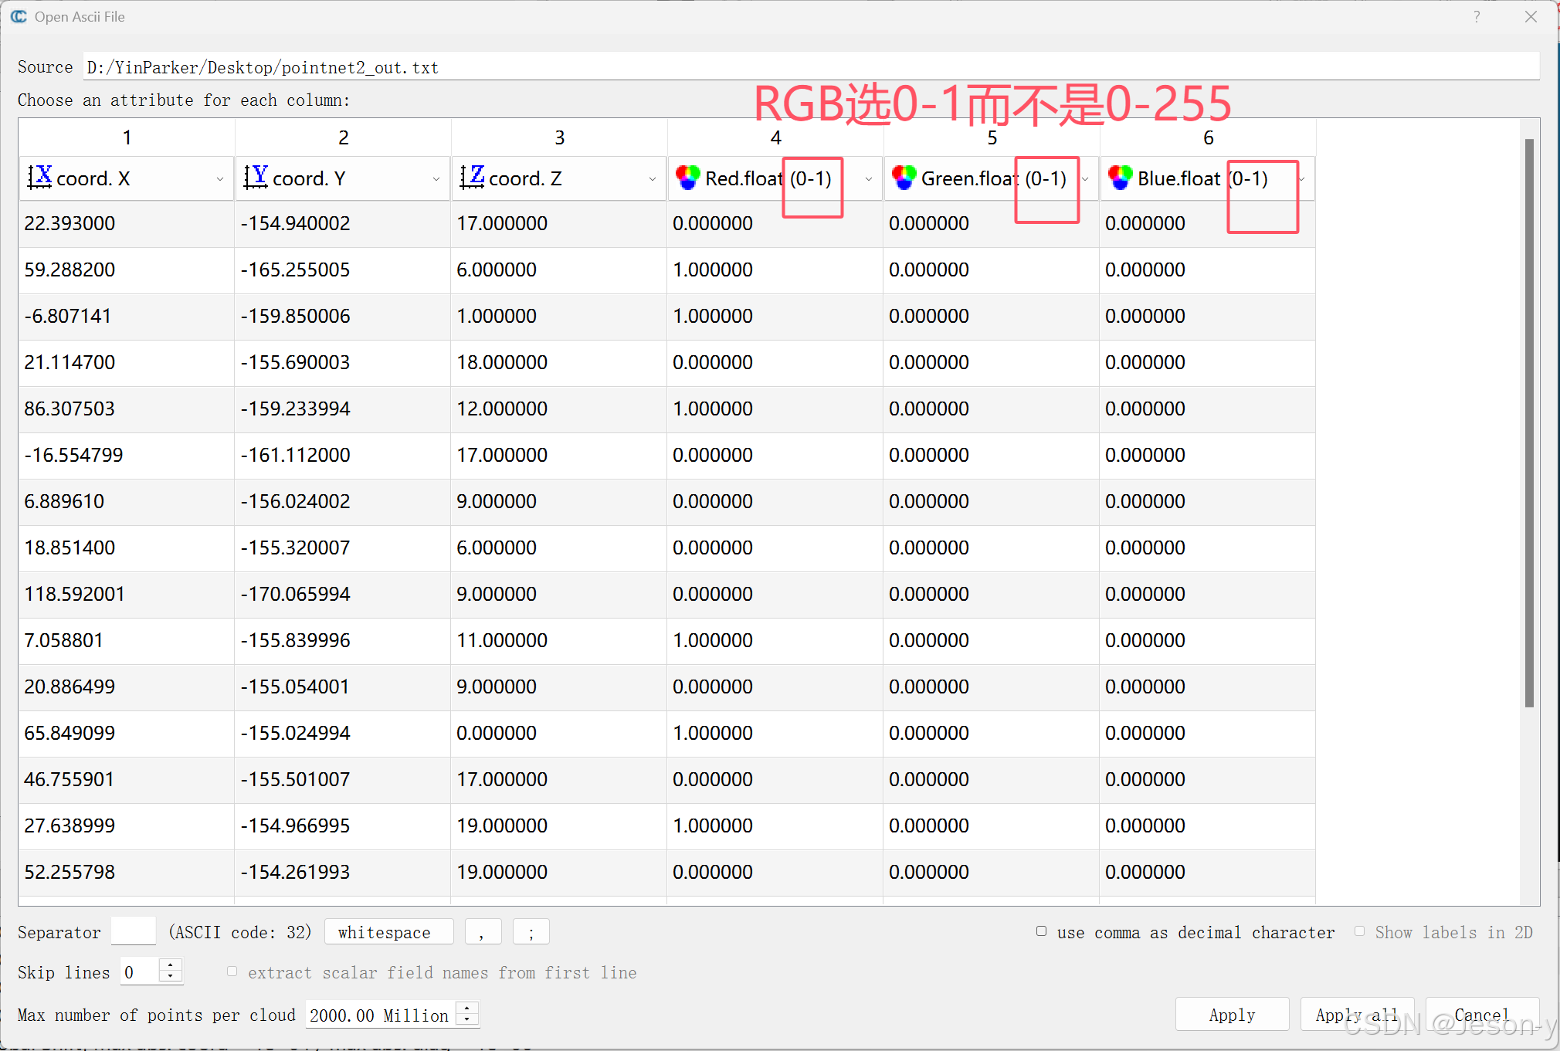Click the X coordinate axis icon
This screenshot has height=1051, width=1560.
40,177
